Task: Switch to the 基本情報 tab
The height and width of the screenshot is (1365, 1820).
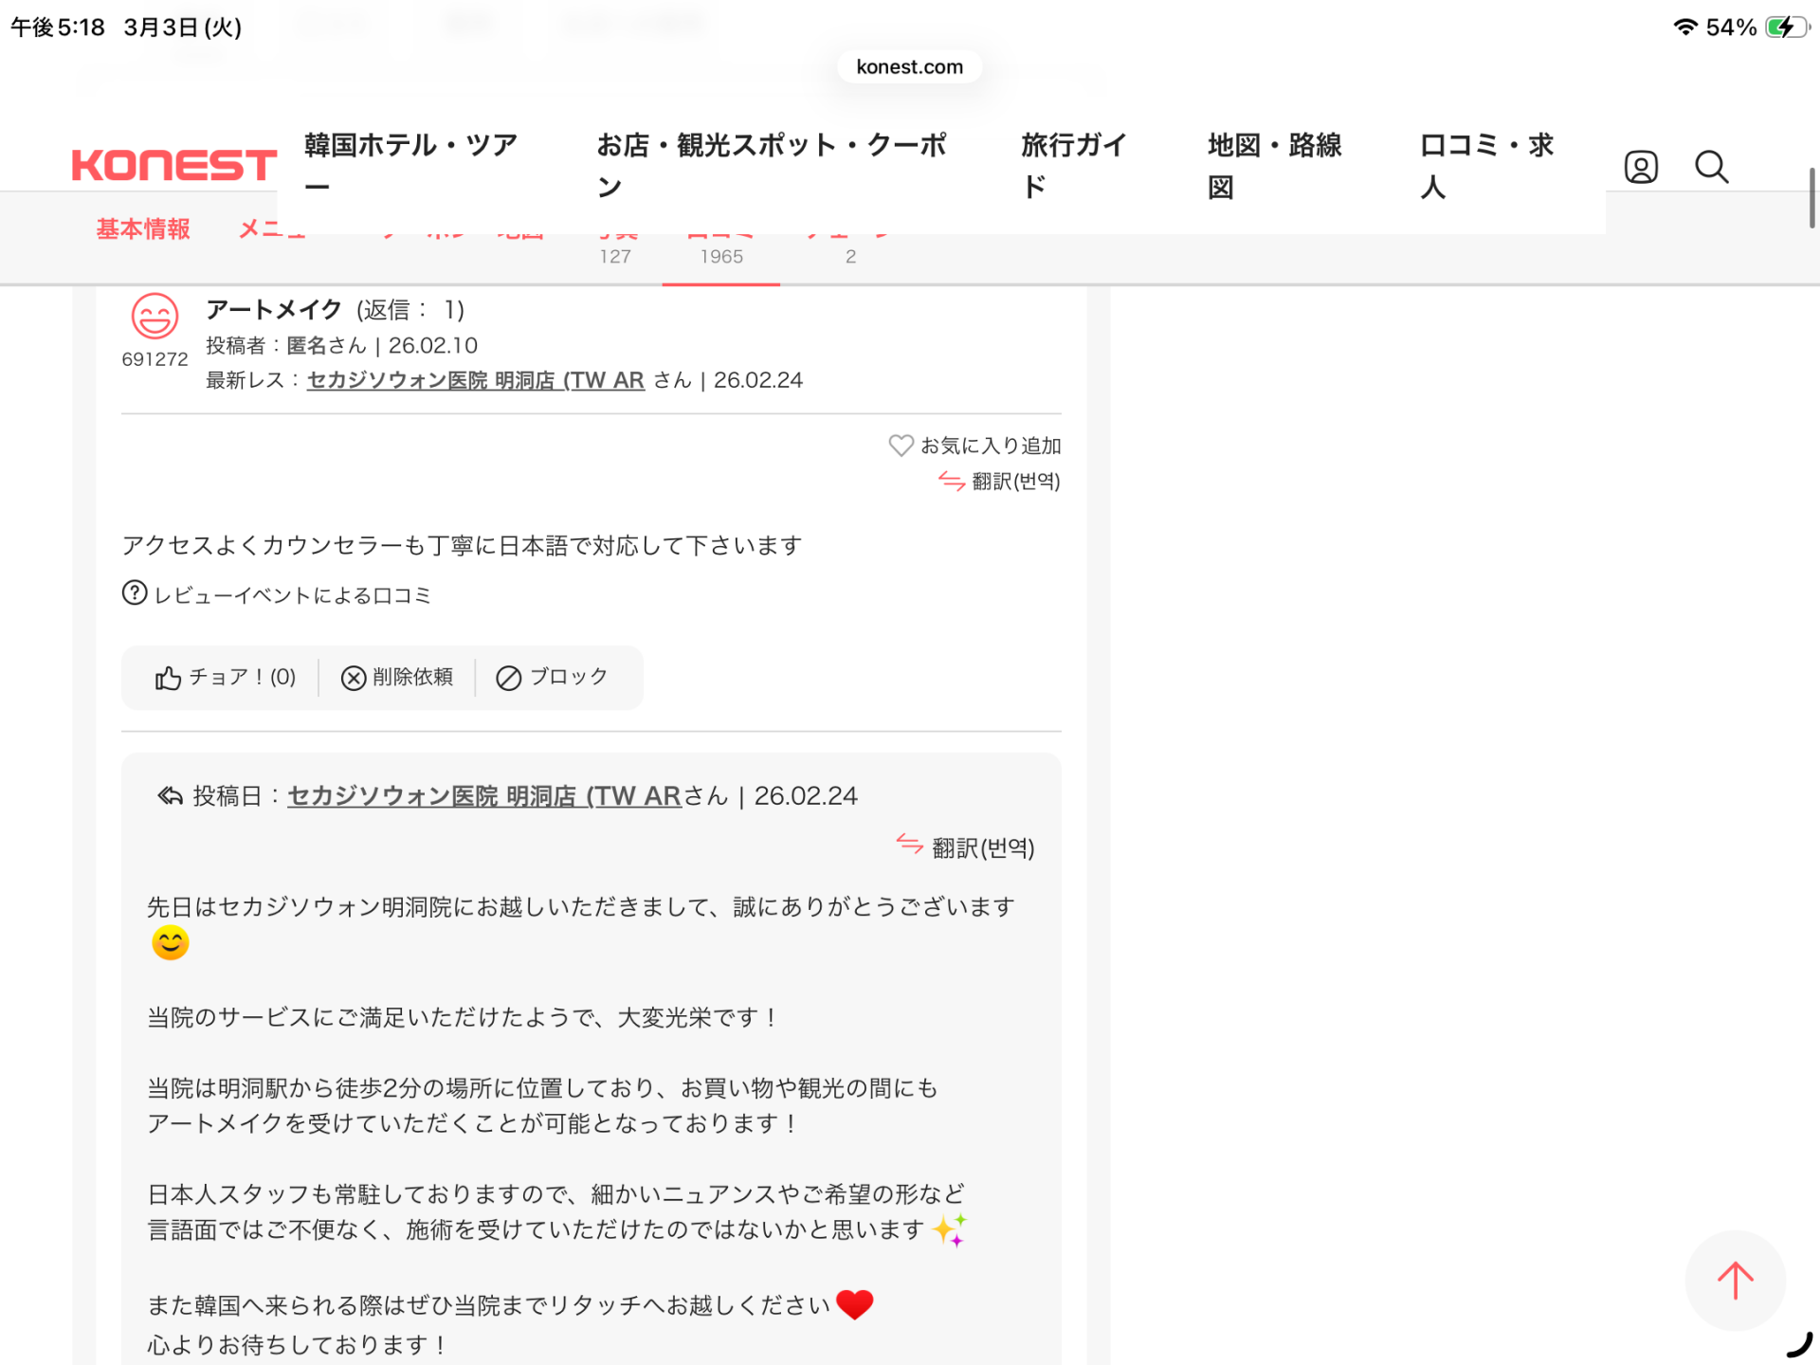Action: [x=142, y=228]
